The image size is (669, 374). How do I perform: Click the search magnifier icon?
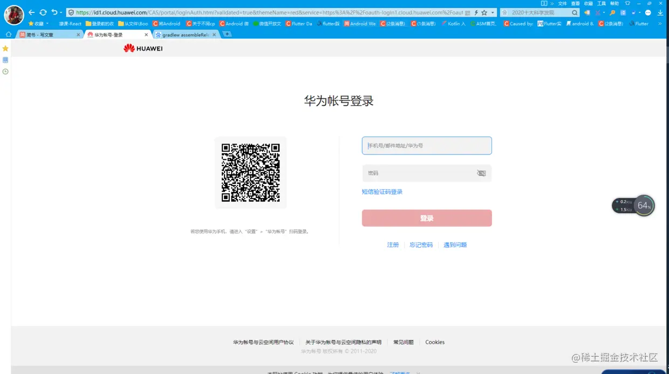[575, 12]
